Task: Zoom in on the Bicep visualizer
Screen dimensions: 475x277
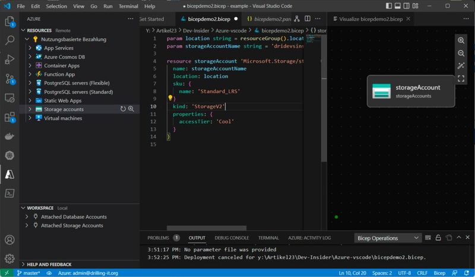Action: pyautogui.click(x=461, y=40)
